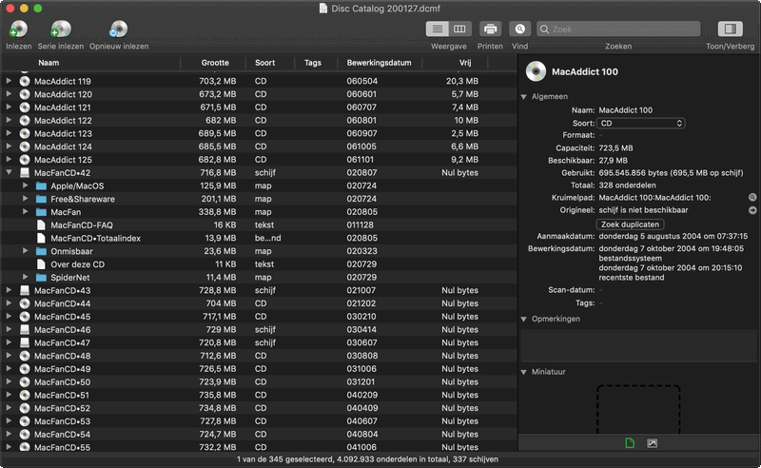Click the MacFanCD•47 drive icon
The image size is (761, 468).
(x=25, y=342)
